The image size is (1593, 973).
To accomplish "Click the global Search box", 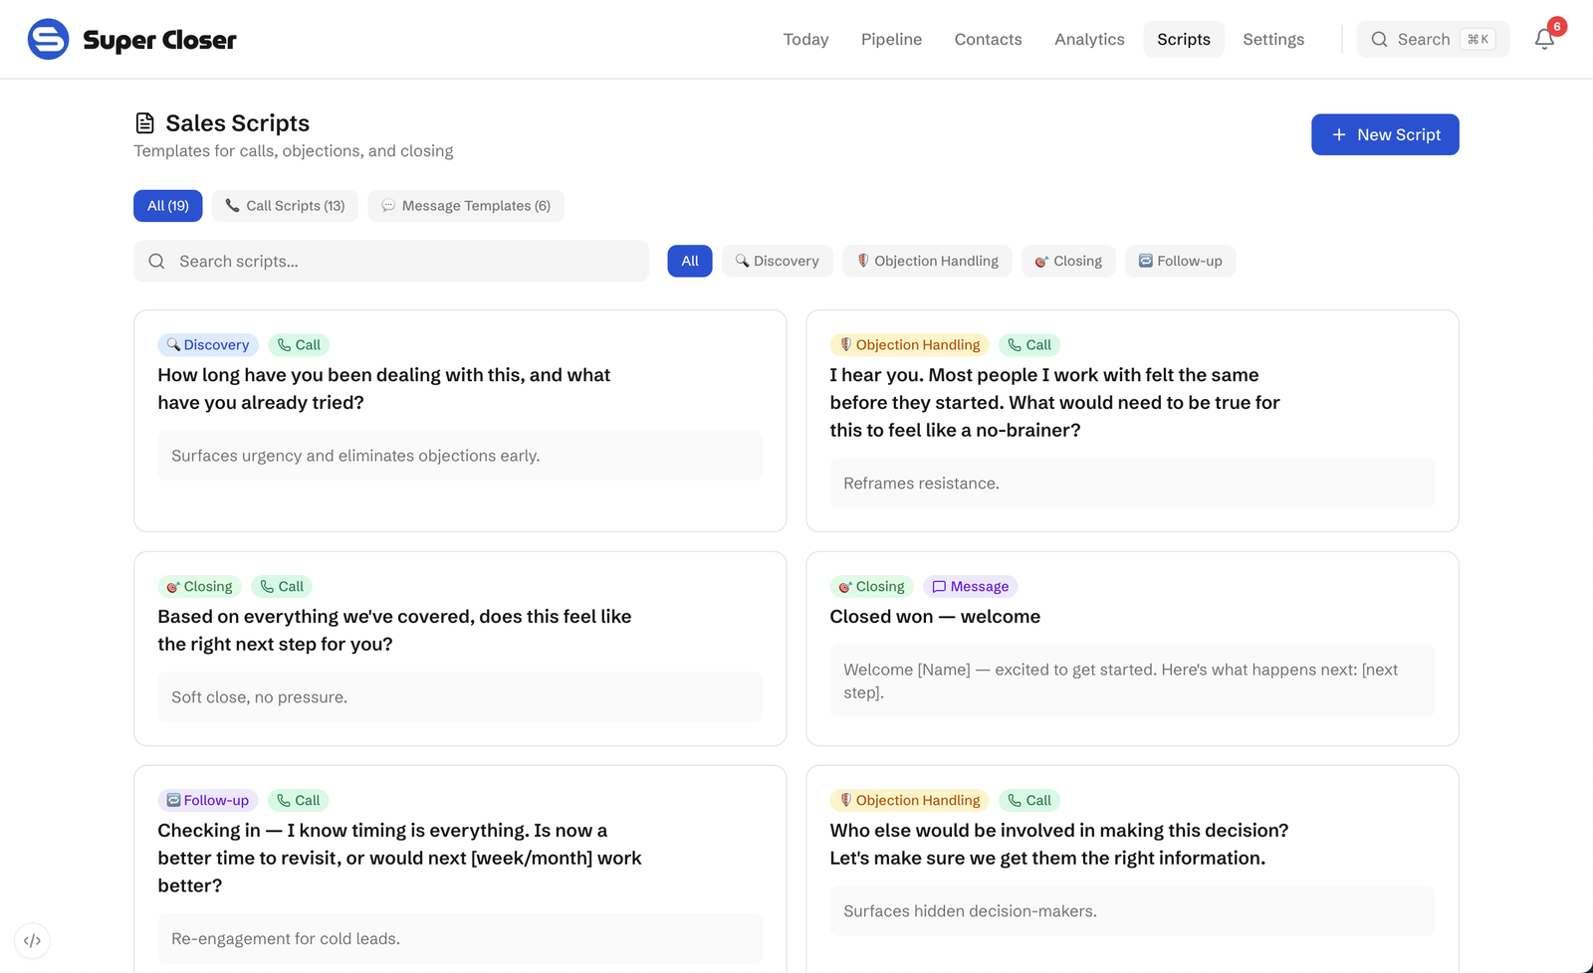I will click(x=1433, y=39).
